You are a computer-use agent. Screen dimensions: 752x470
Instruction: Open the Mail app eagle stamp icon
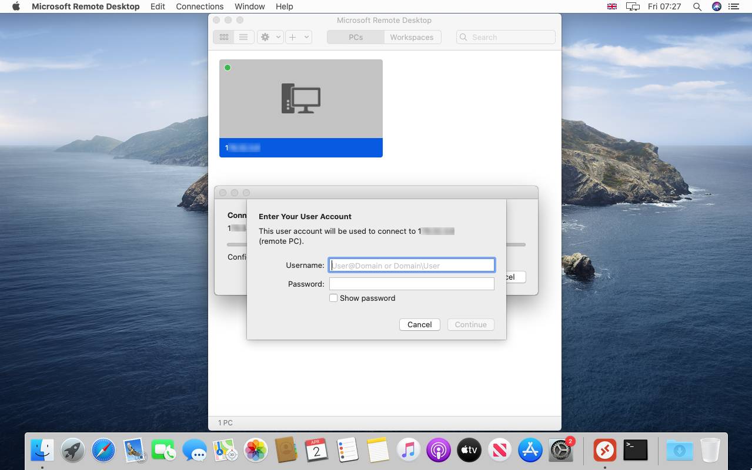pos(134,451)
